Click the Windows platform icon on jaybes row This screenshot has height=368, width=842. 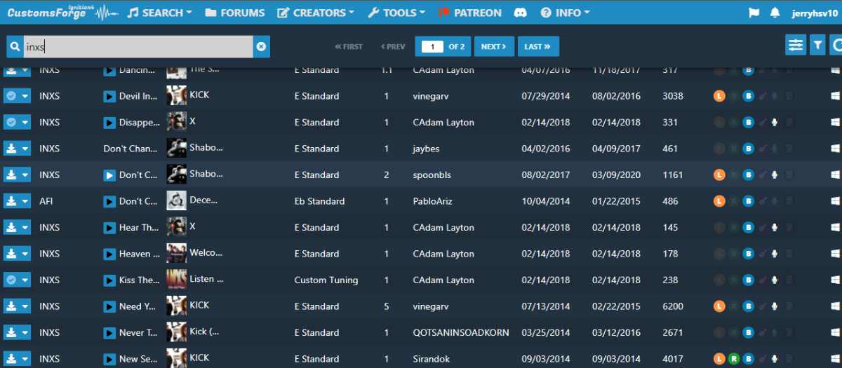pyautogui.click(x=835, y=149)
